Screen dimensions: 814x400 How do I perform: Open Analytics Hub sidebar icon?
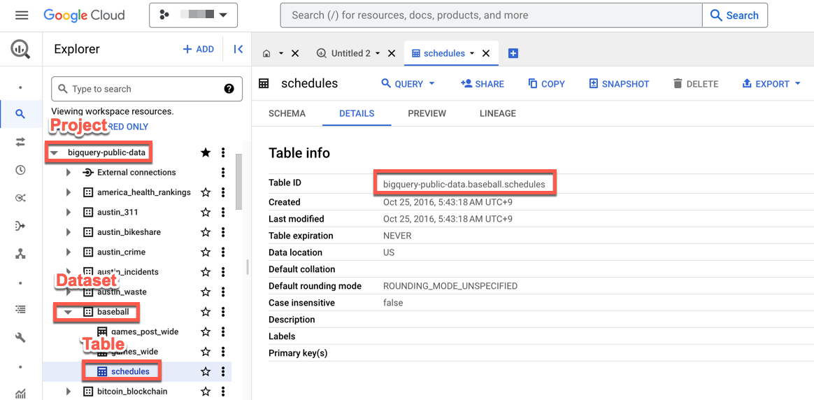tap(21, 198)
